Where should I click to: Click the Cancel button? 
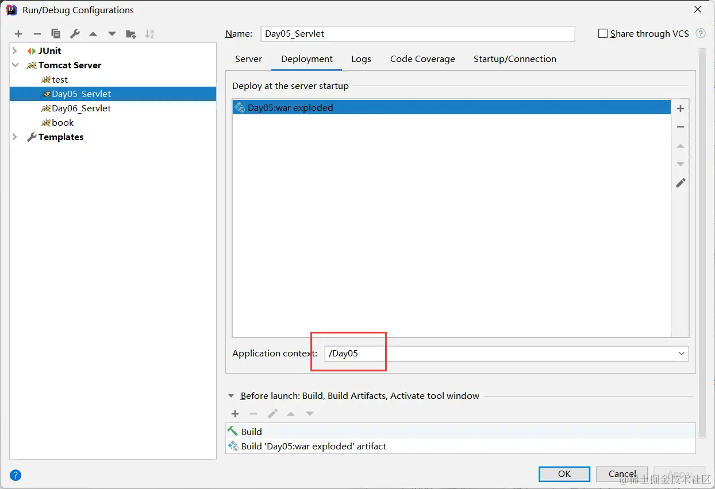[x=622, y=474]
